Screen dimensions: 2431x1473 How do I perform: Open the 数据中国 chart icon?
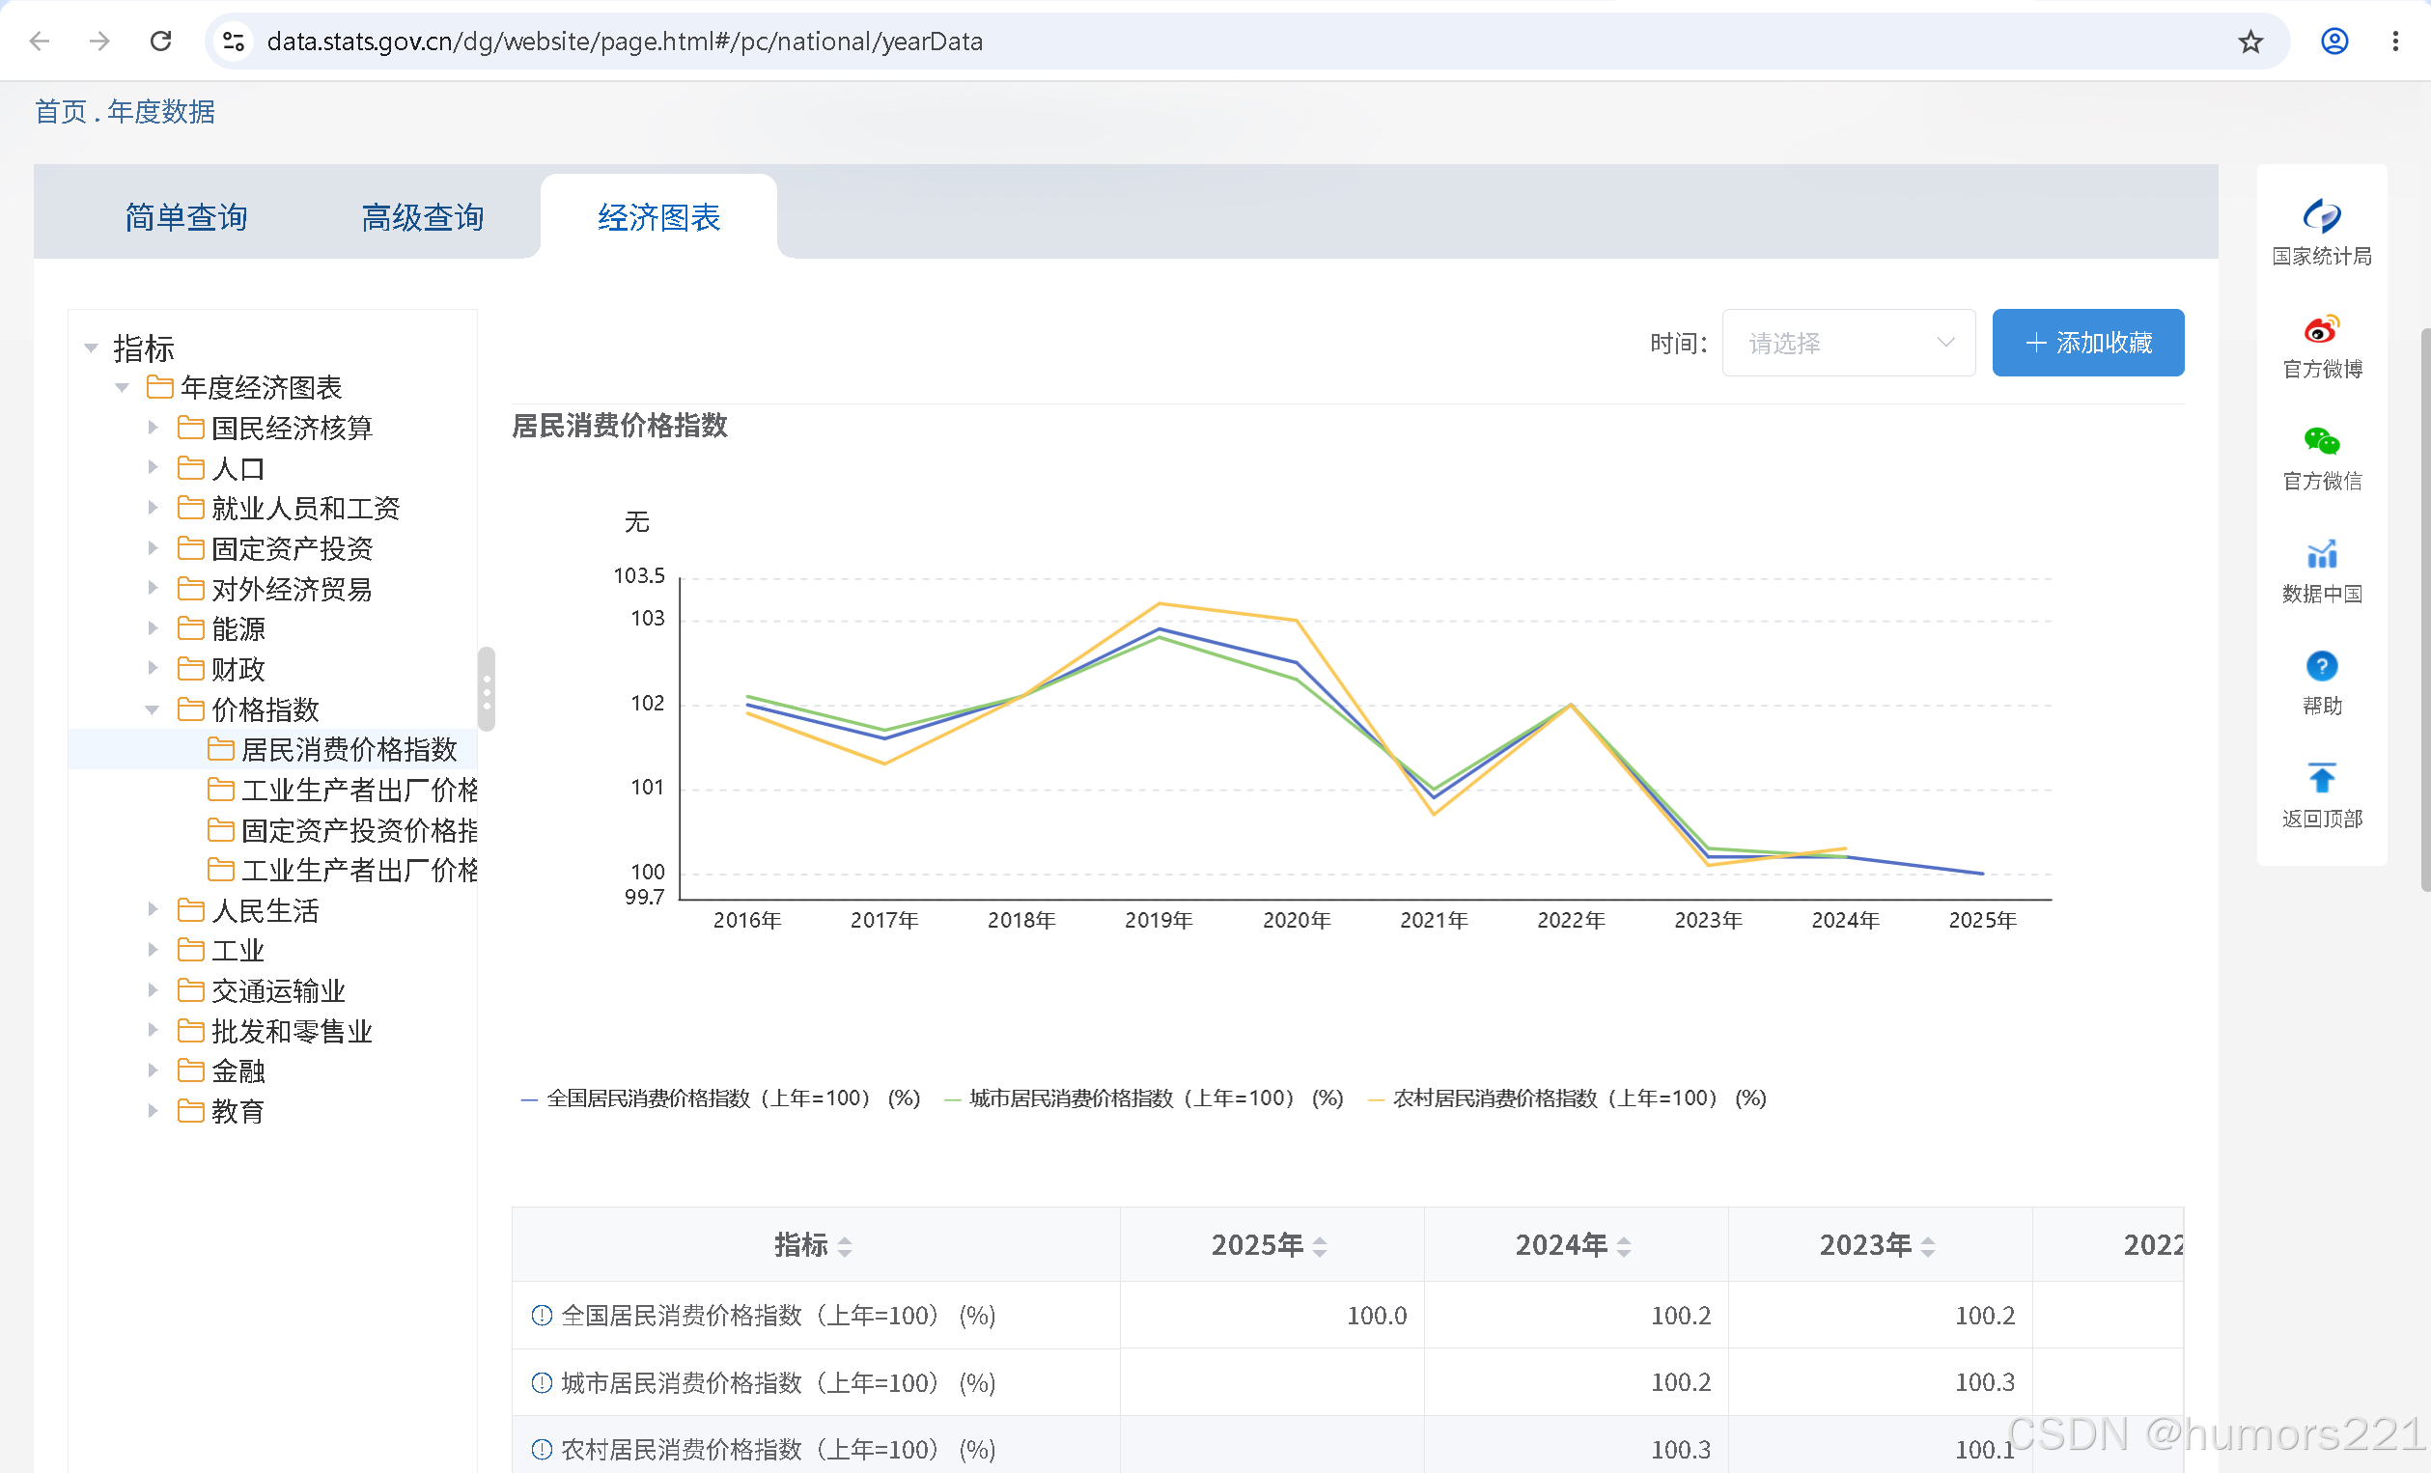point(2322,553)
